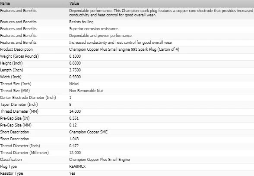Click the Name column header
The height and width of the screenshot is (176, 254).
click(5, 3)
